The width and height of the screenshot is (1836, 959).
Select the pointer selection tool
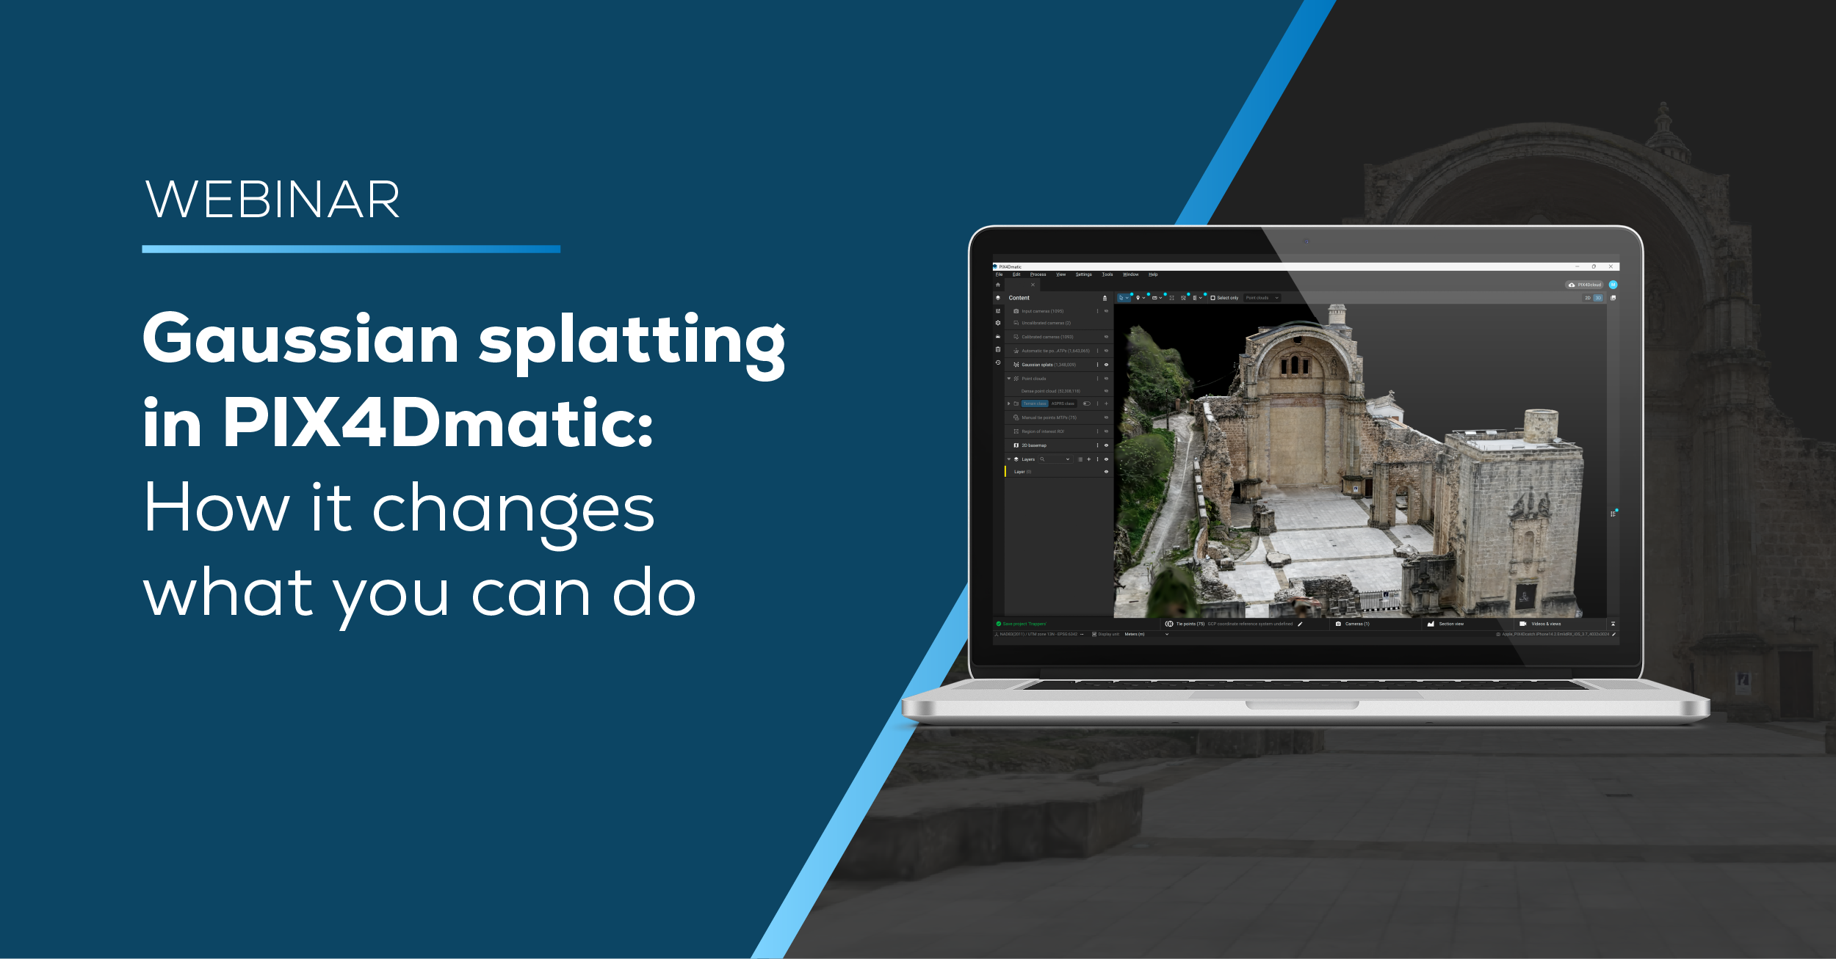[1121, 298]
